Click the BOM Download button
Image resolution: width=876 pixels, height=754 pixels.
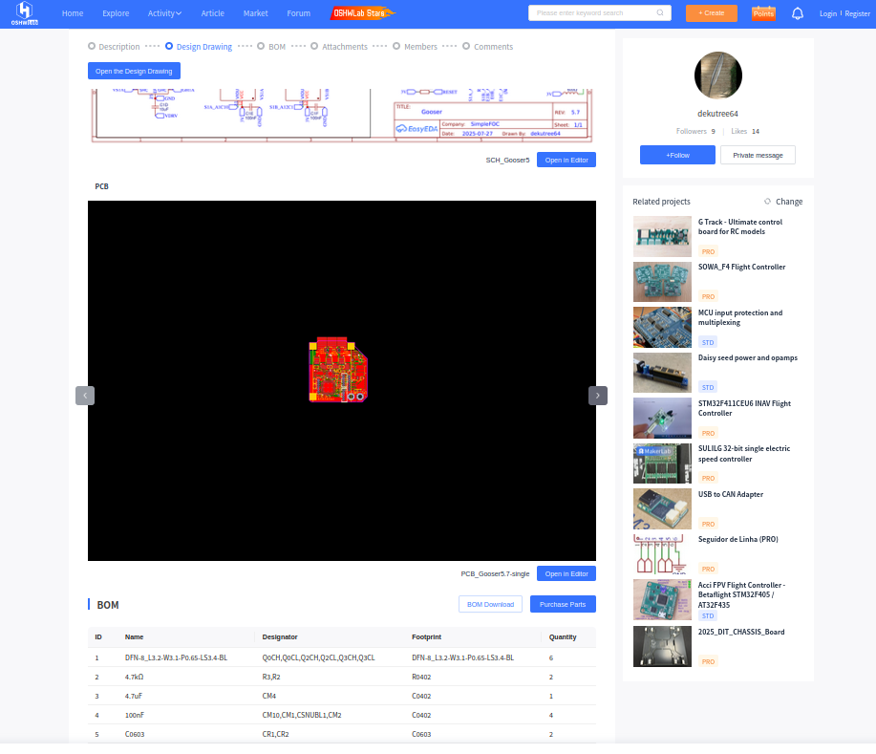(x=490, y=604)
